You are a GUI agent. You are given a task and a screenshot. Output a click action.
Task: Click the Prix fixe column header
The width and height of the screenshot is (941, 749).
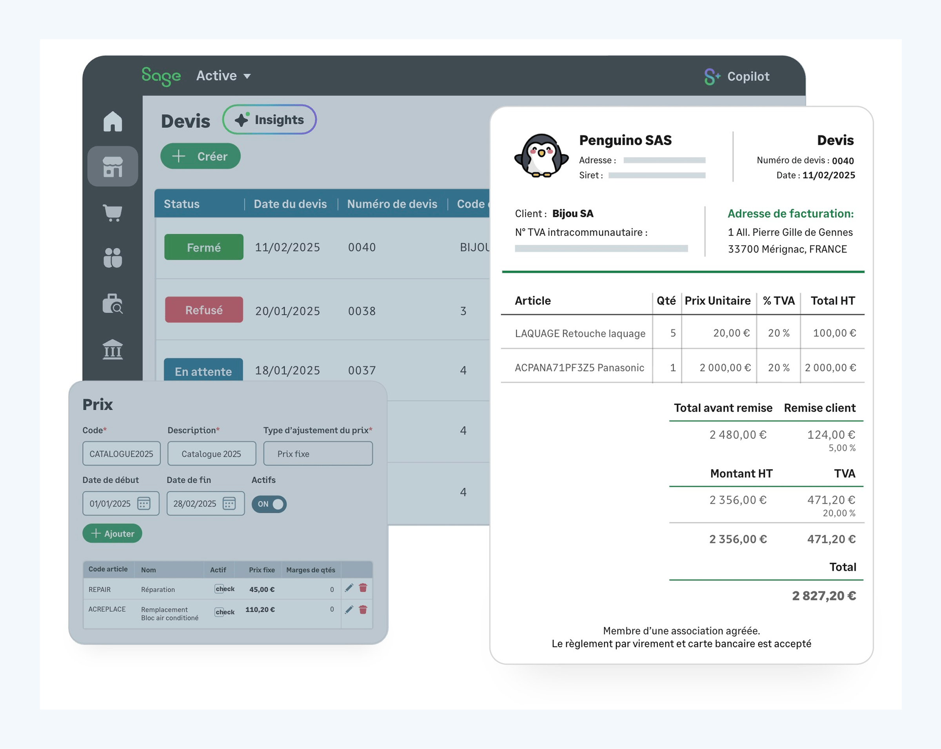pyautogui.click(x=262, y=570)
